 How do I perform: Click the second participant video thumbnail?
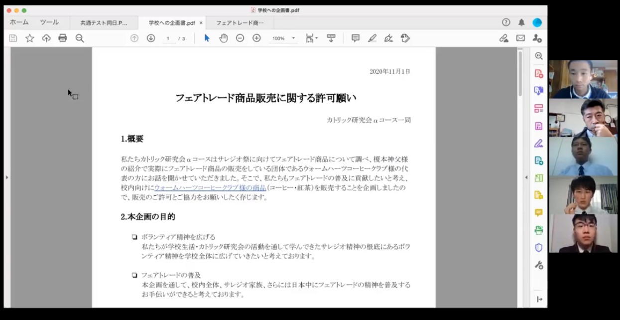point(583,118)
